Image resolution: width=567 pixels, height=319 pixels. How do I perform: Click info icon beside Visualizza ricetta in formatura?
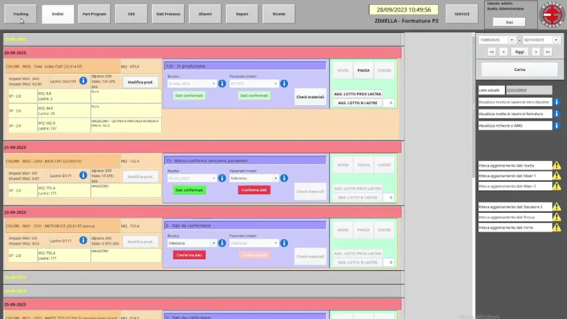coord(557,114)
